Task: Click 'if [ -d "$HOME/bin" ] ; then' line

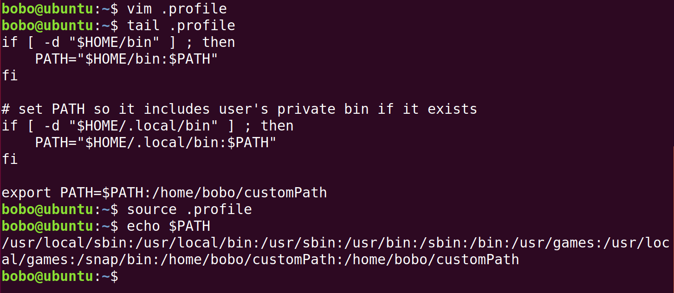Action: point(118,42)
